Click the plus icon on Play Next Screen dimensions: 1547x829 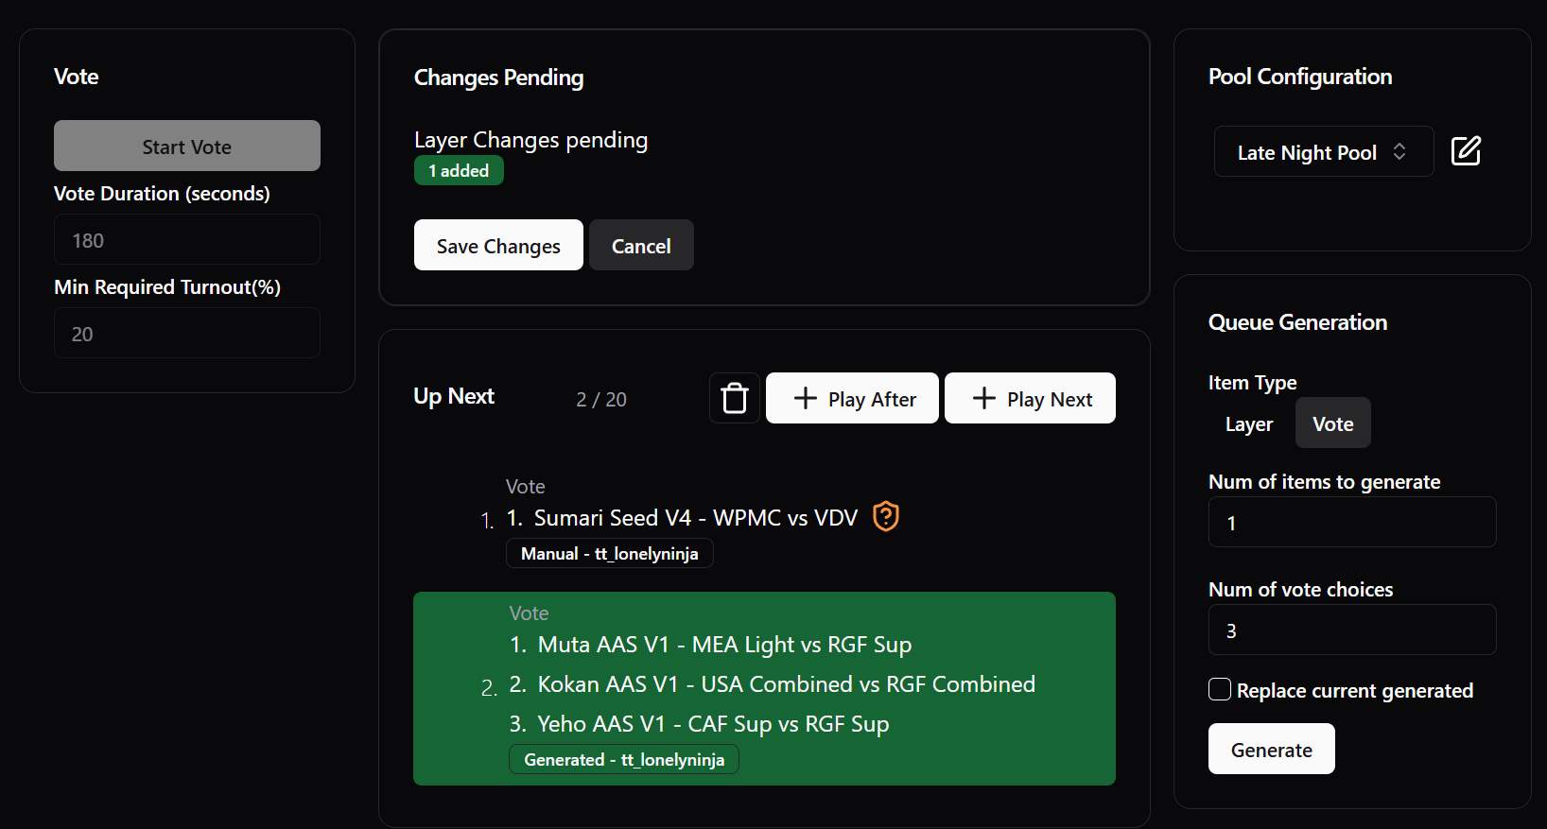pyautogui.click(x=983, y=398)
